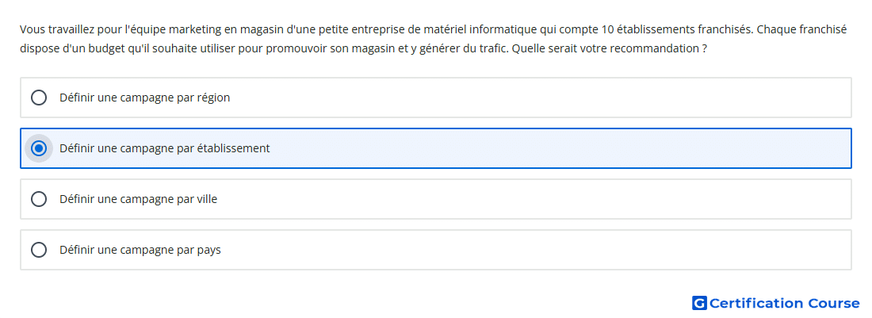
Task: Select the radio circle for campagne par pays
Action: 39,250
